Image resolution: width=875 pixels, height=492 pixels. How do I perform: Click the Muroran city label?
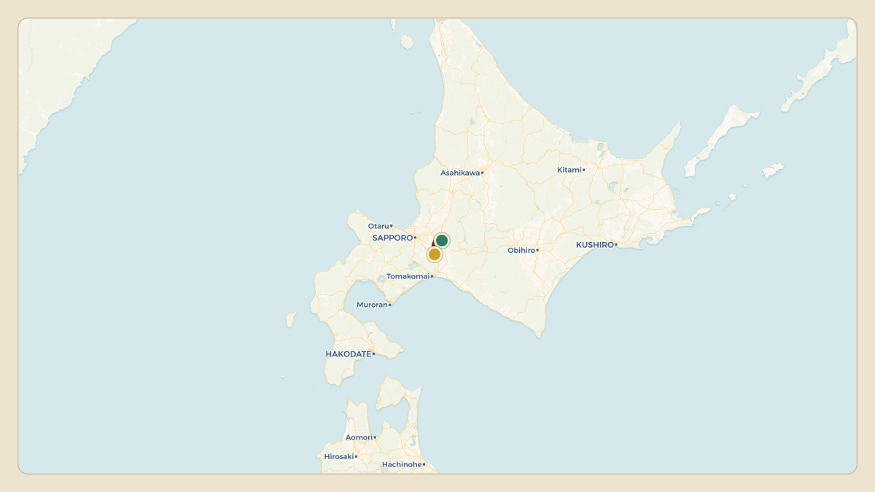coord(372,305)
